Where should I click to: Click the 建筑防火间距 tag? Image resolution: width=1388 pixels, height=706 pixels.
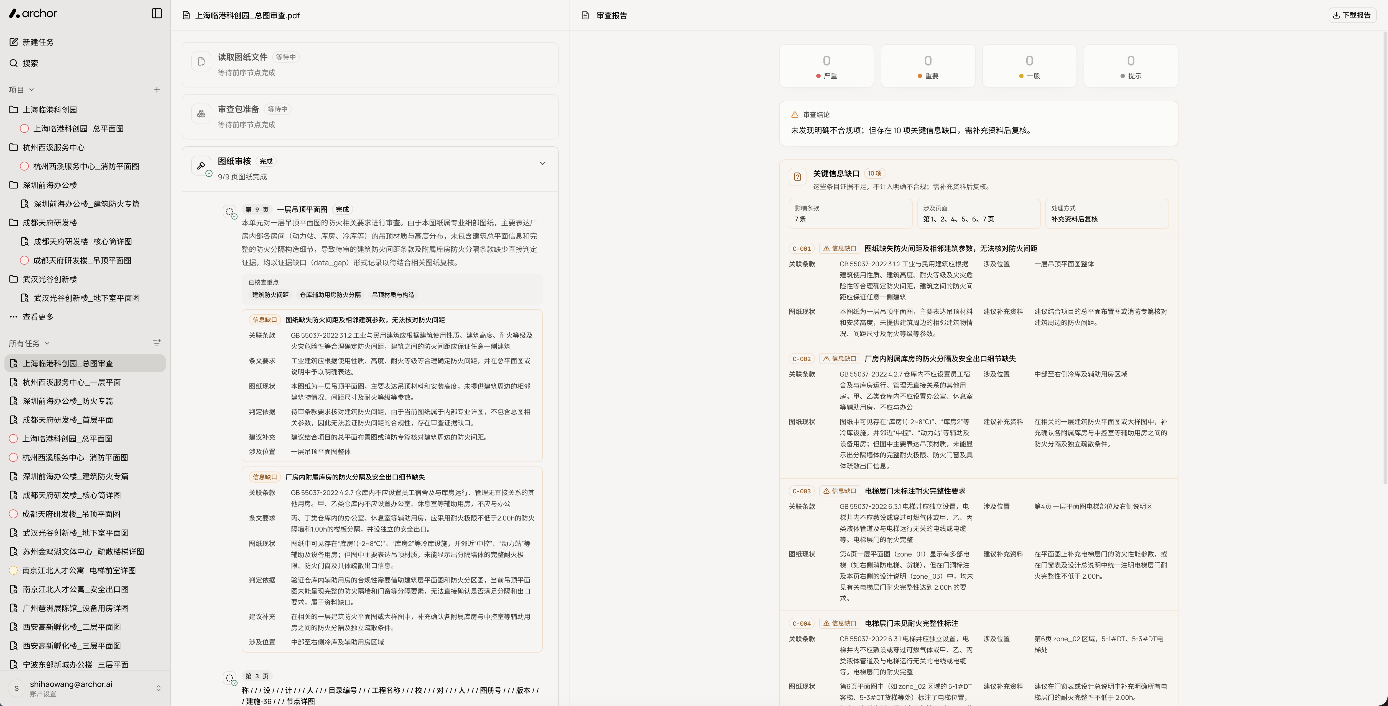(x=271, y=295)
